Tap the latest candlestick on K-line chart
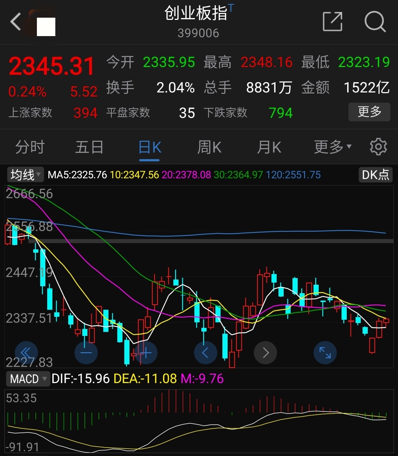This screenshot has height=456, width=398. coord(386,321)
